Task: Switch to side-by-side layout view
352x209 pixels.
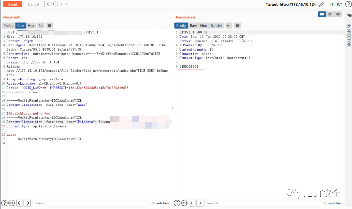Action: (322, 14)
